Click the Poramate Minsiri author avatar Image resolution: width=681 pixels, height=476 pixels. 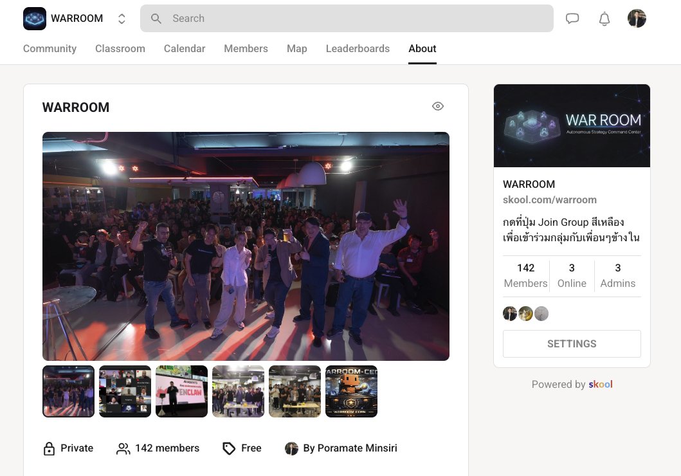[291, 448]
